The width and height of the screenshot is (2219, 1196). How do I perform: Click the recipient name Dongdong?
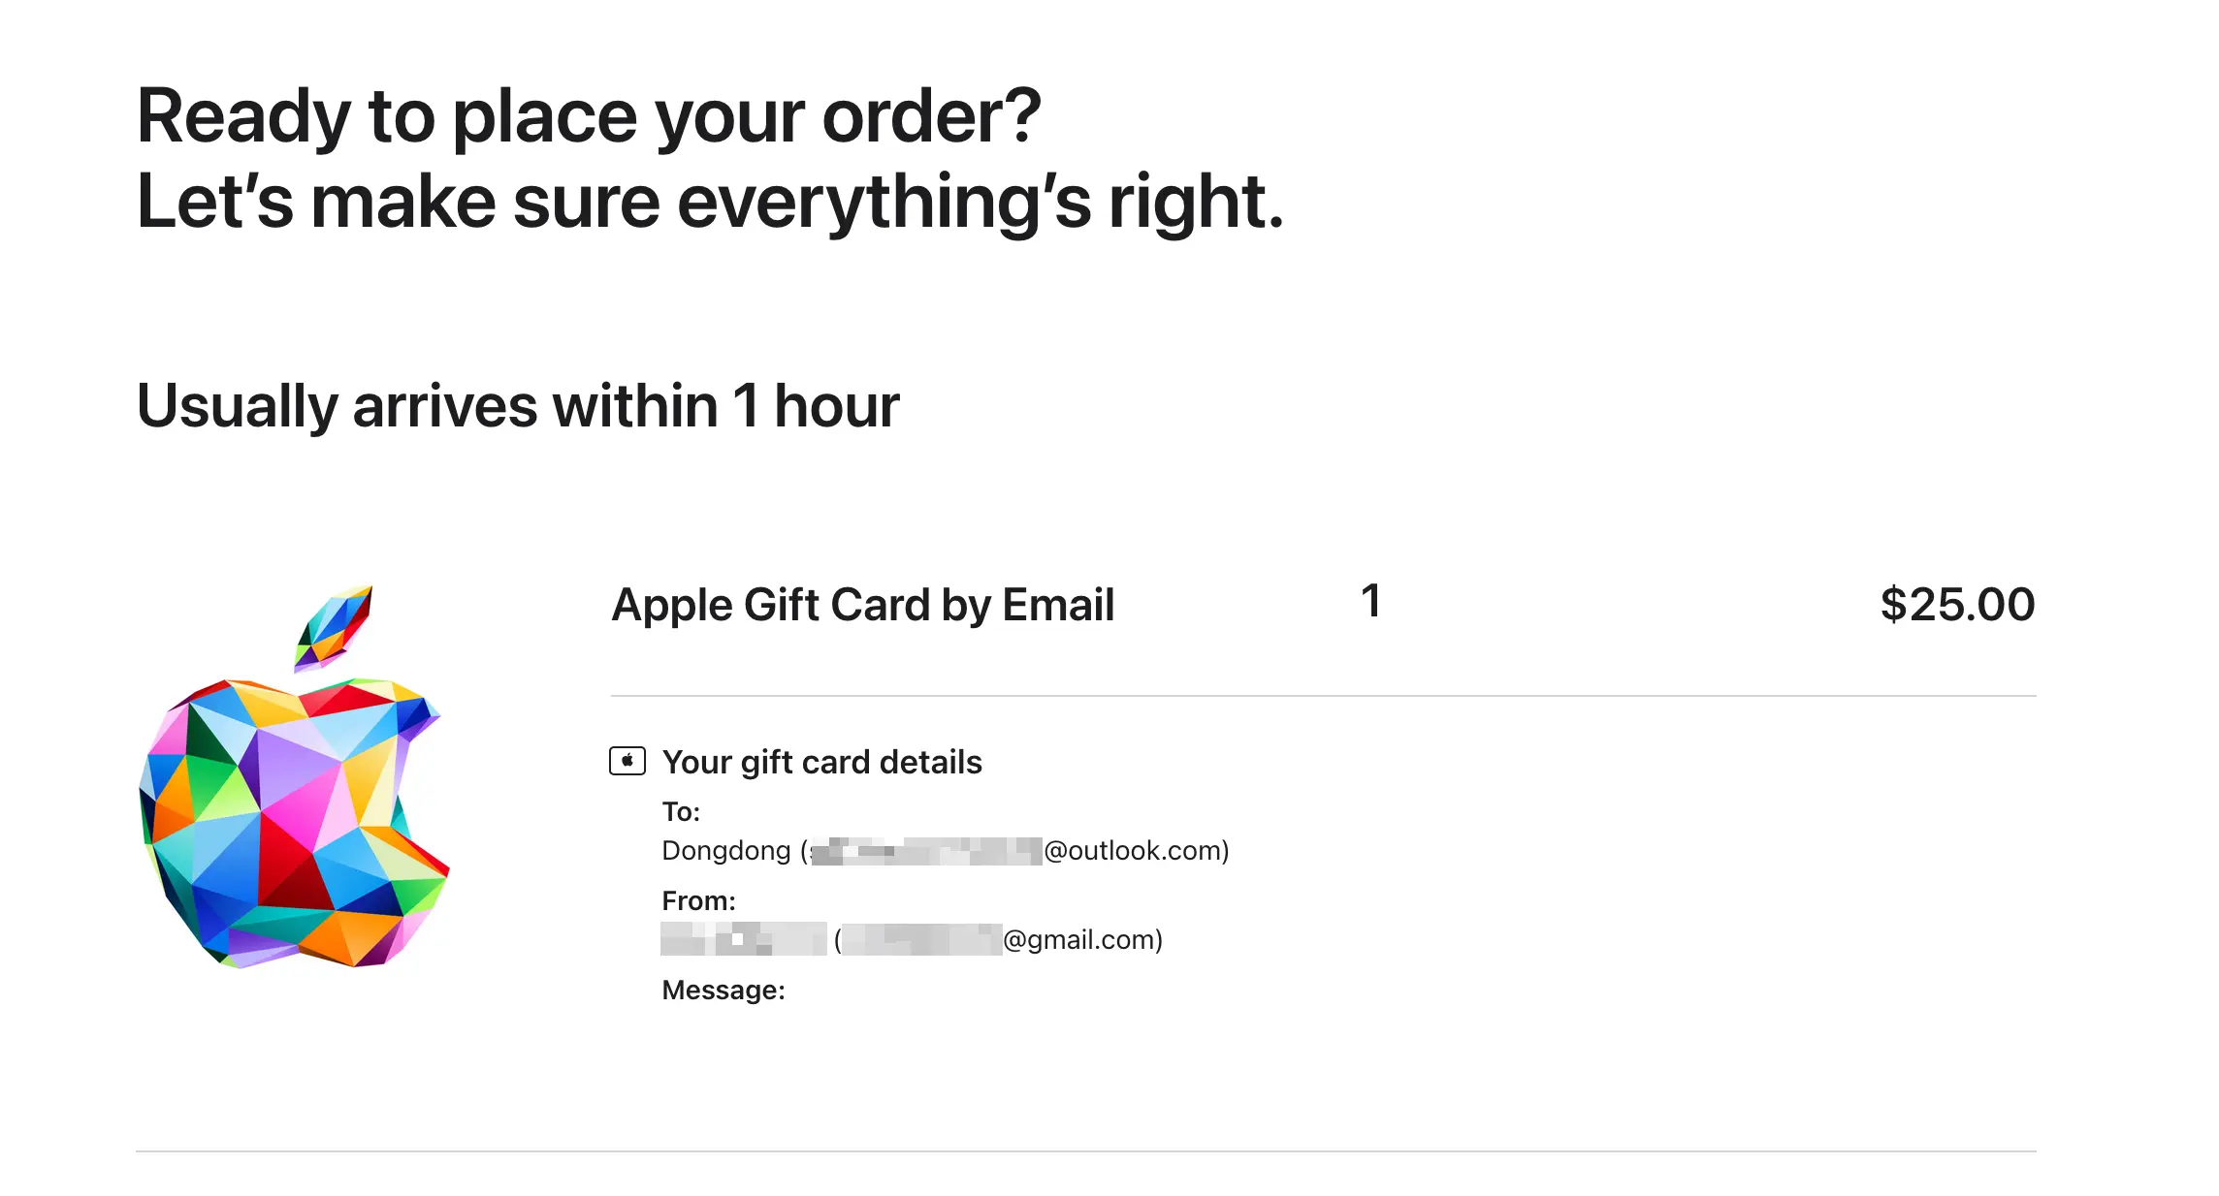click(725, 850)
